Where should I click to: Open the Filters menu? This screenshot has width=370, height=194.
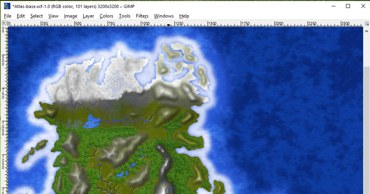(x=142, y=16)
